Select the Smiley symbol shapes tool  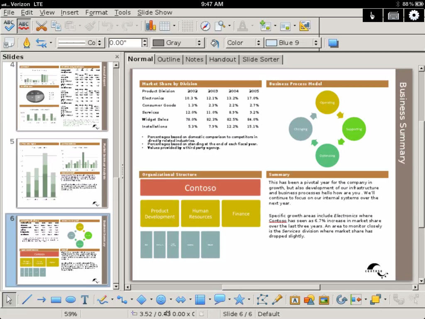pos(161,300)
